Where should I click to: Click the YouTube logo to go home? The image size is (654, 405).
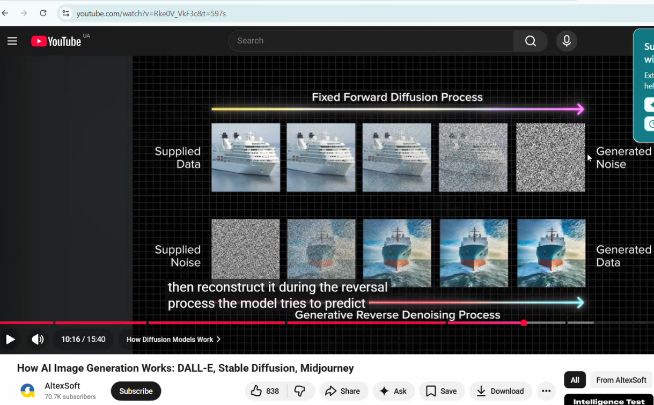pos(56,41)
